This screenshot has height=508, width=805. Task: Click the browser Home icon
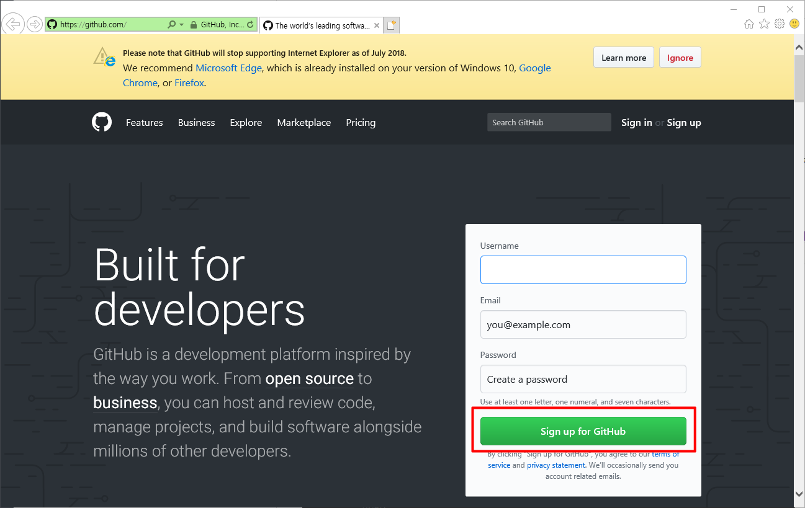749,24
